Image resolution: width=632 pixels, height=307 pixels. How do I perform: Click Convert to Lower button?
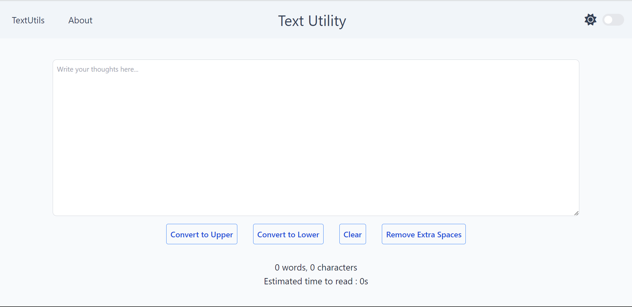tap(288, 234)
